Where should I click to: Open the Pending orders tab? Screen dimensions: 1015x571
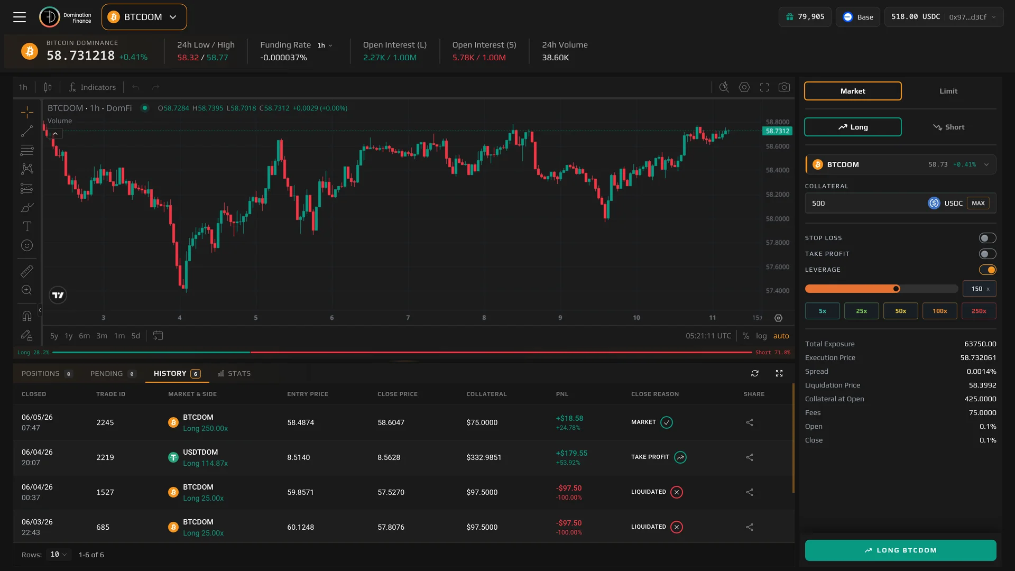tap(113, 373)
